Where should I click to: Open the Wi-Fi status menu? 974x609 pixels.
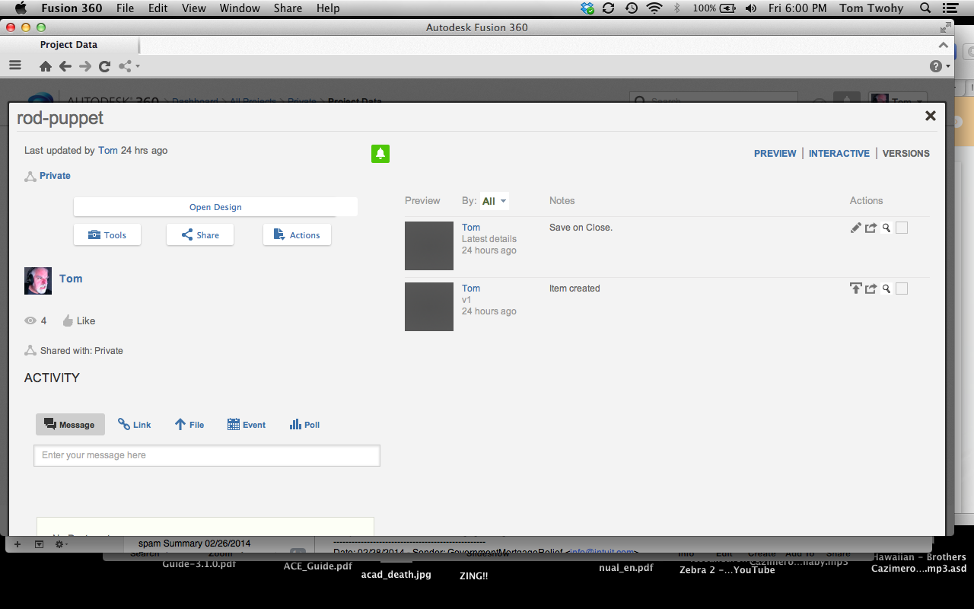654,8
